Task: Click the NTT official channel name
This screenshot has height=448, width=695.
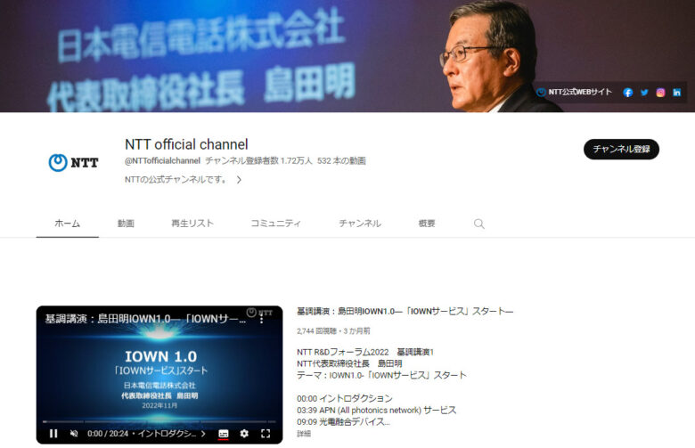Action: tap(186, 144)
